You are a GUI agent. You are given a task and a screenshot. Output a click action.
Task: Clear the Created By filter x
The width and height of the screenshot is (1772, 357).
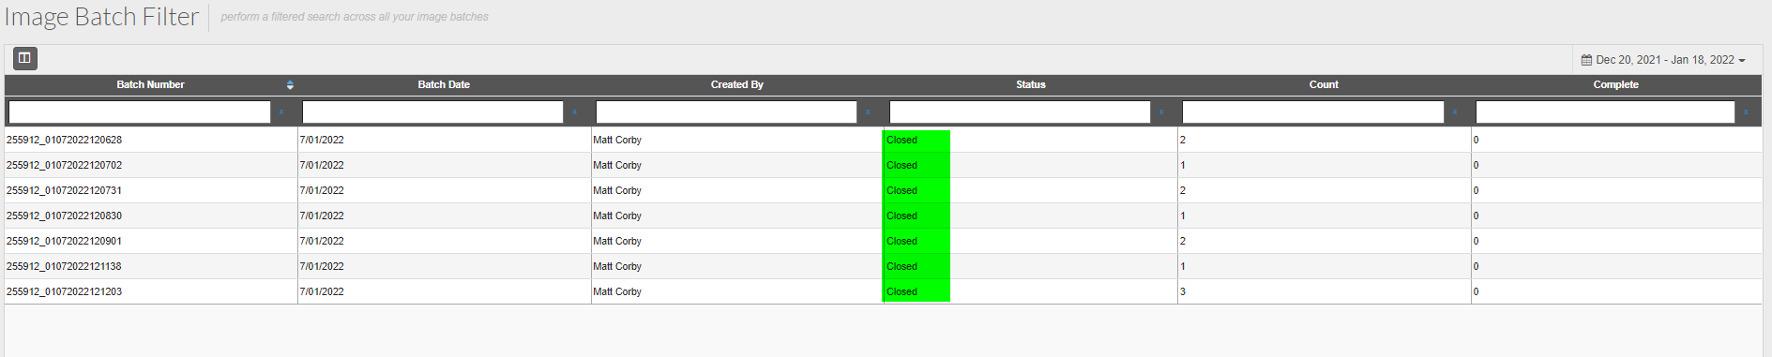tap(868, 112)
